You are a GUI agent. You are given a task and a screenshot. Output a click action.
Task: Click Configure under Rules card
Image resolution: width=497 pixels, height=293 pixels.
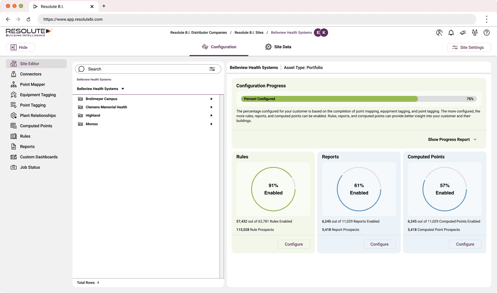click(294, 244)
